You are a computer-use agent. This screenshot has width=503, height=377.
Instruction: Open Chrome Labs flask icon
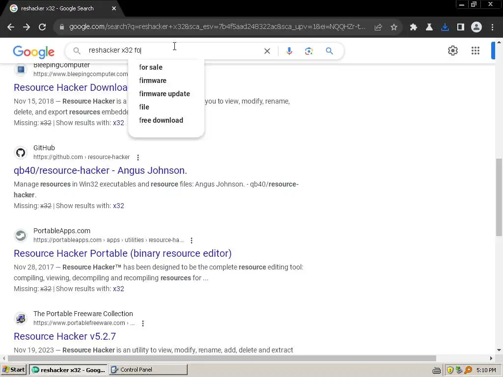coord(429,27)
